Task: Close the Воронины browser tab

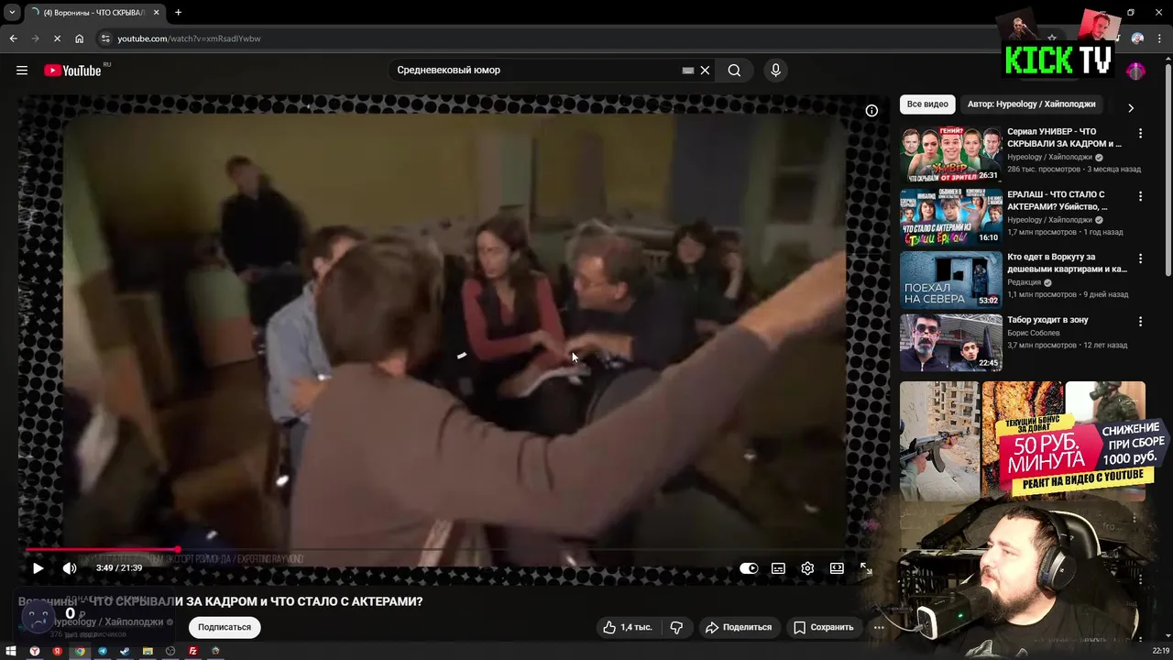Action: pyautogui.click(x=156, y=13)
